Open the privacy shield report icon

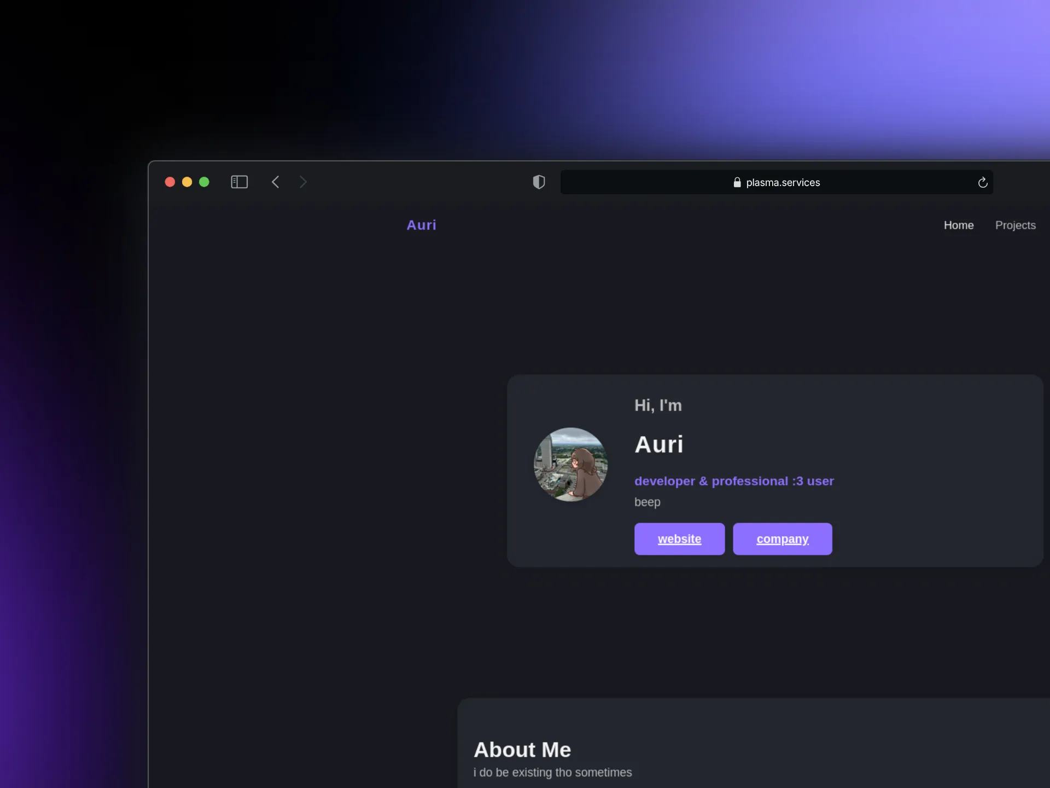click(x=539, y=182)
